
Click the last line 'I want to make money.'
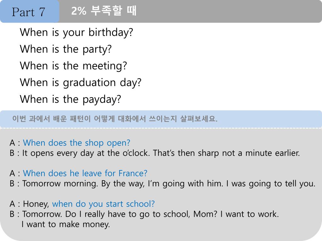[x=66, y=224]
